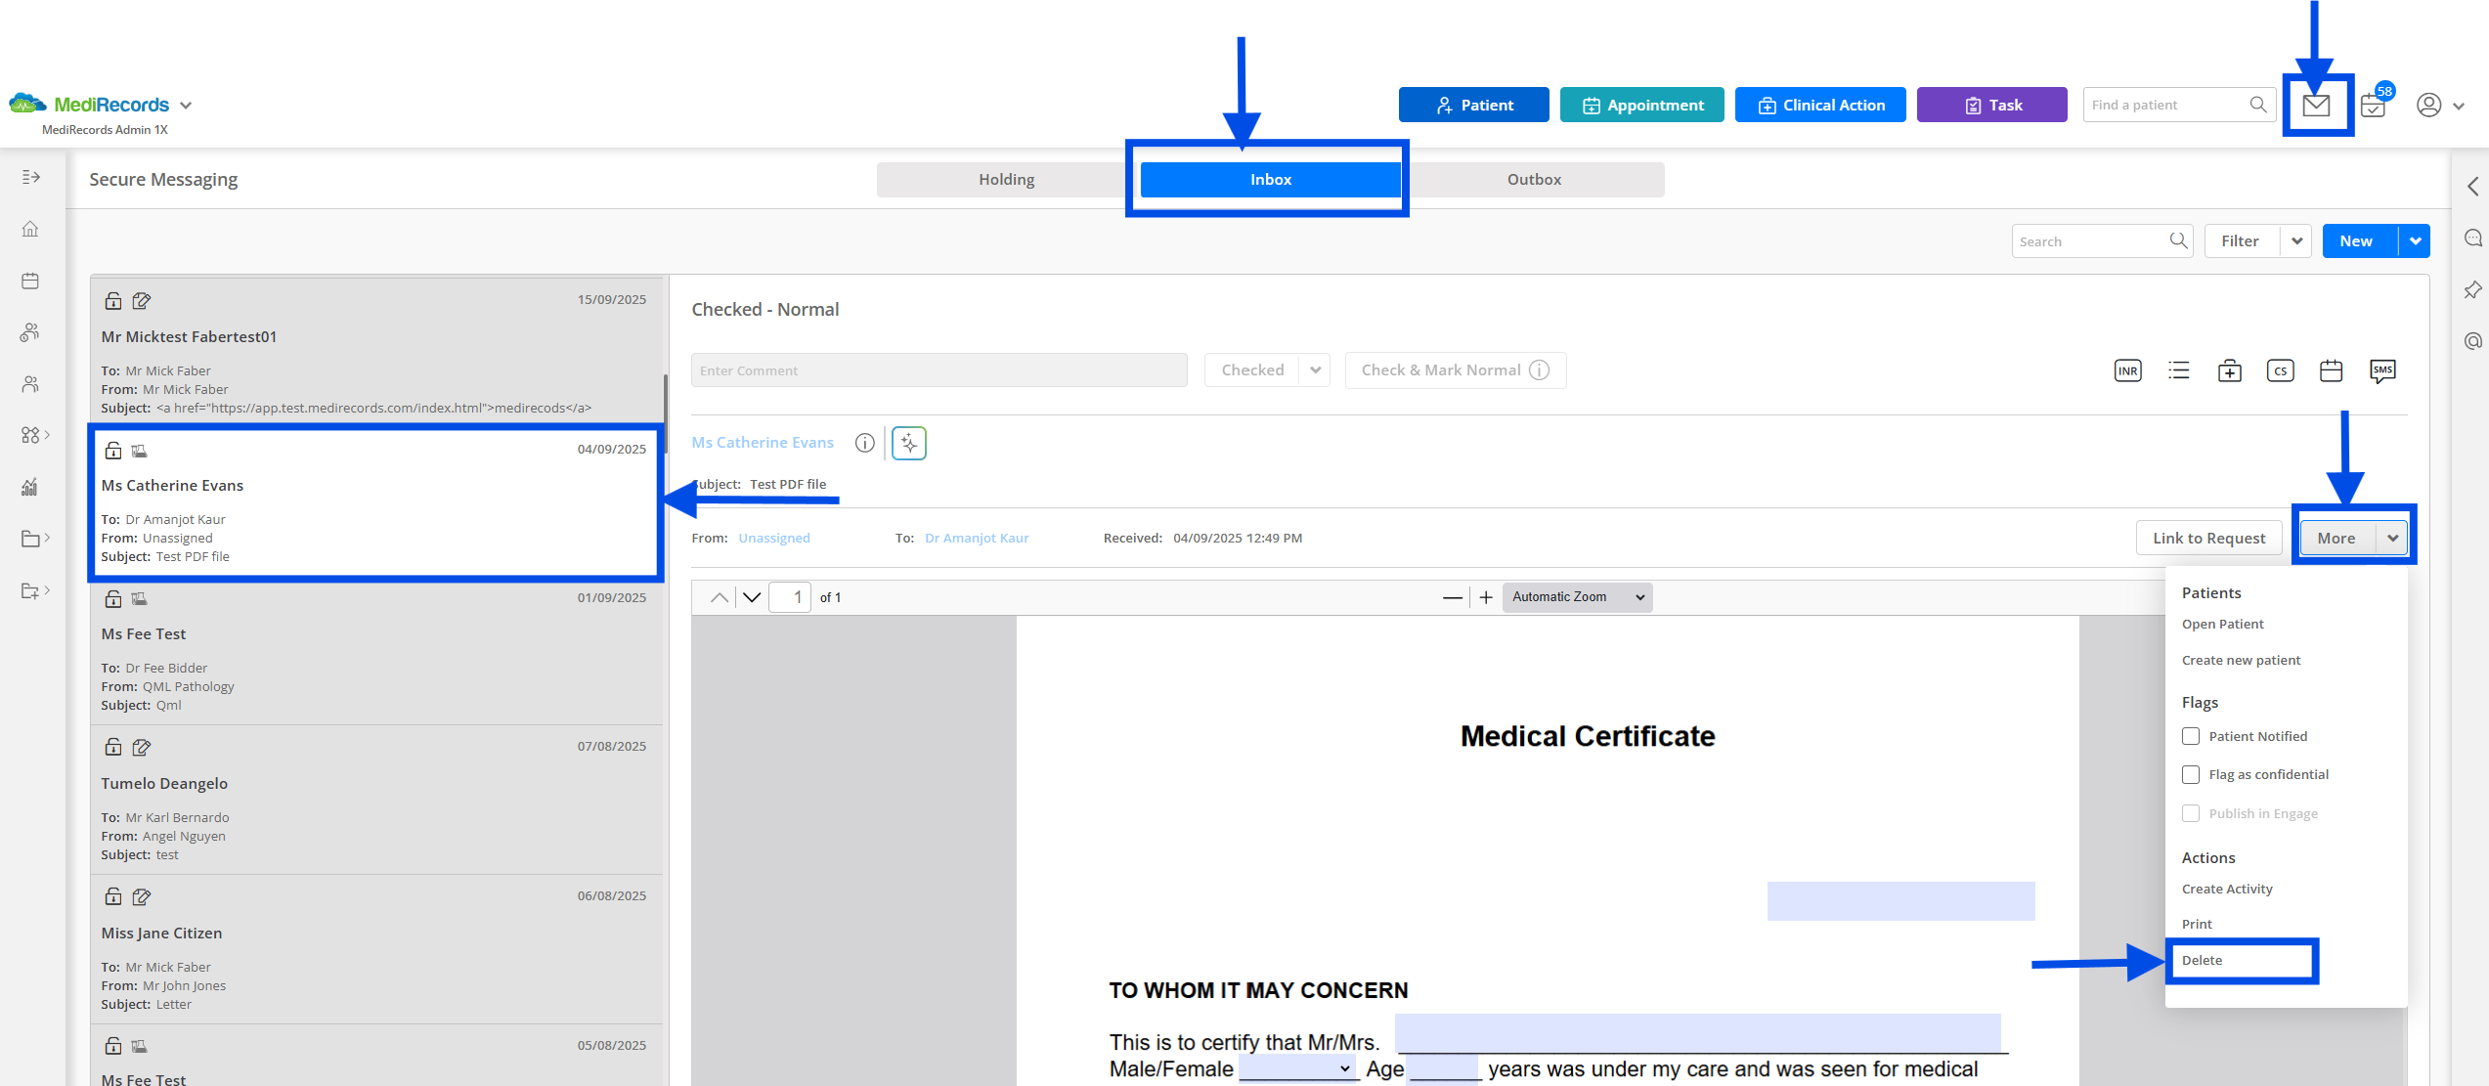Expand the left sidebar menu icon
The image size is (2489, 1086).
tap(31, 177)
